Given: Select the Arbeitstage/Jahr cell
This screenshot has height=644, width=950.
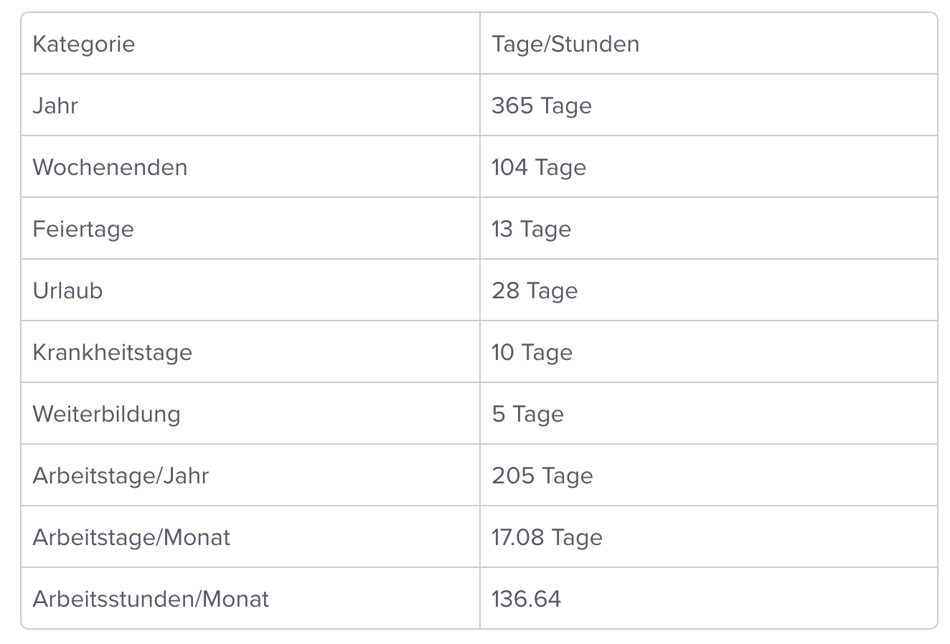Looking at the screenshot, I should (121, 475).
